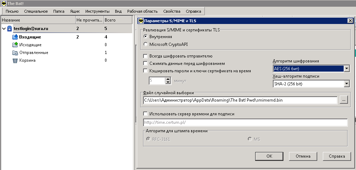Click the random seed file path field
This screenshot has height=170, width=356.
[240, 100]
